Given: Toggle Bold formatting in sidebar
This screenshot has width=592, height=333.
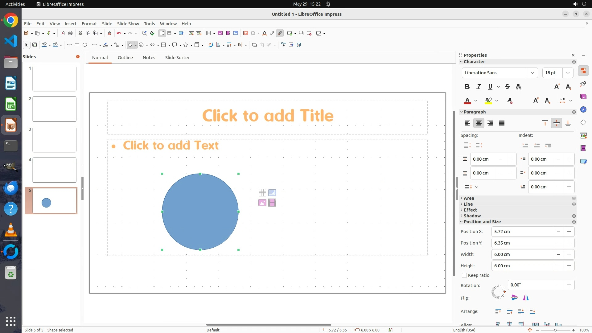Looking at the screenshot, I should pos(467,87).
